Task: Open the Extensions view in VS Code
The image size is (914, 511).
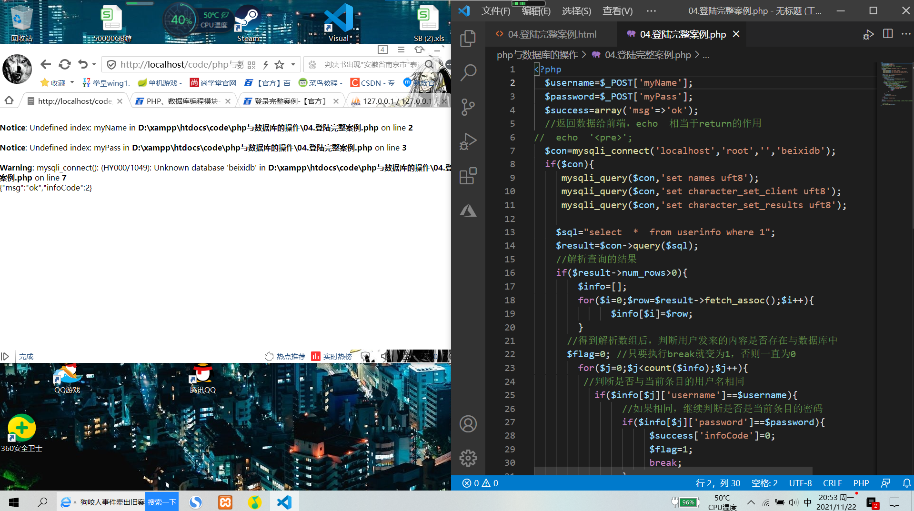Action: coord(468,176)
